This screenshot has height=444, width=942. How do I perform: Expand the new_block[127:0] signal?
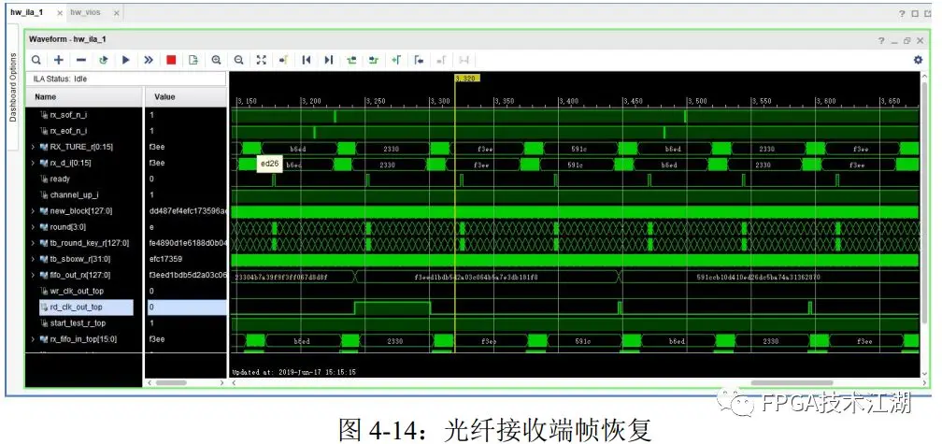34,211
